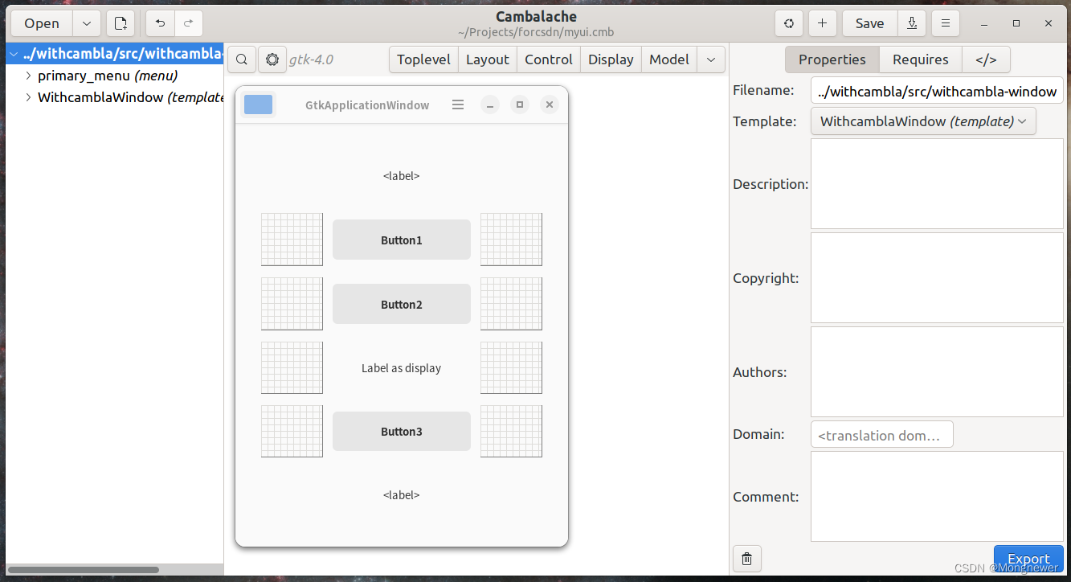Expand the WithcamblaWindow template node
The image size is (1071, 582).
pos(28,97)
